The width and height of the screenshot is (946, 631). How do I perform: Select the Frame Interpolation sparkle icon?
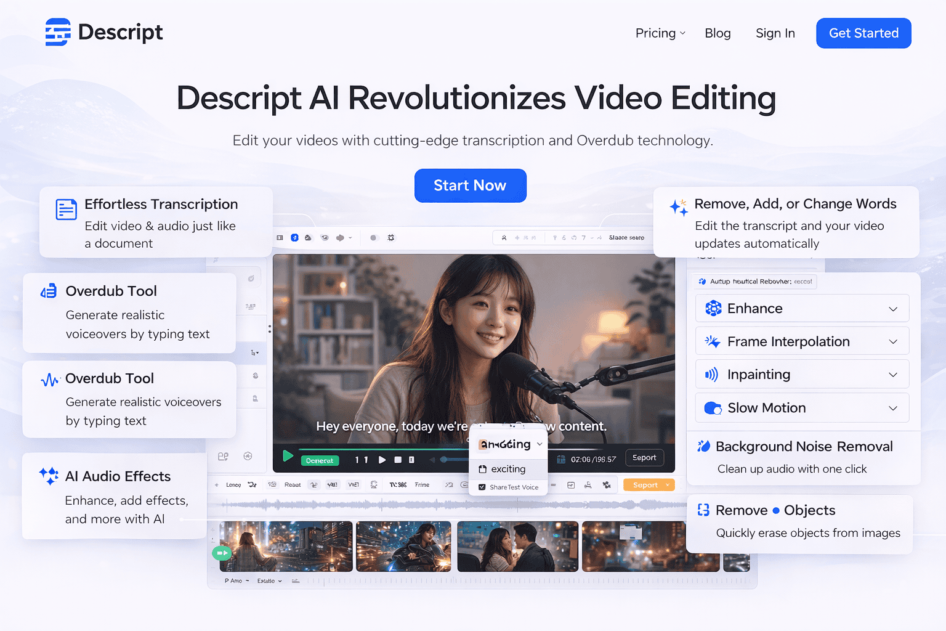(713, 341)
